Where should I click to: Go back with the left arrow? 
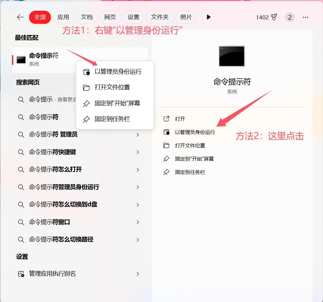pyautogui.click(x=20, y=17)
